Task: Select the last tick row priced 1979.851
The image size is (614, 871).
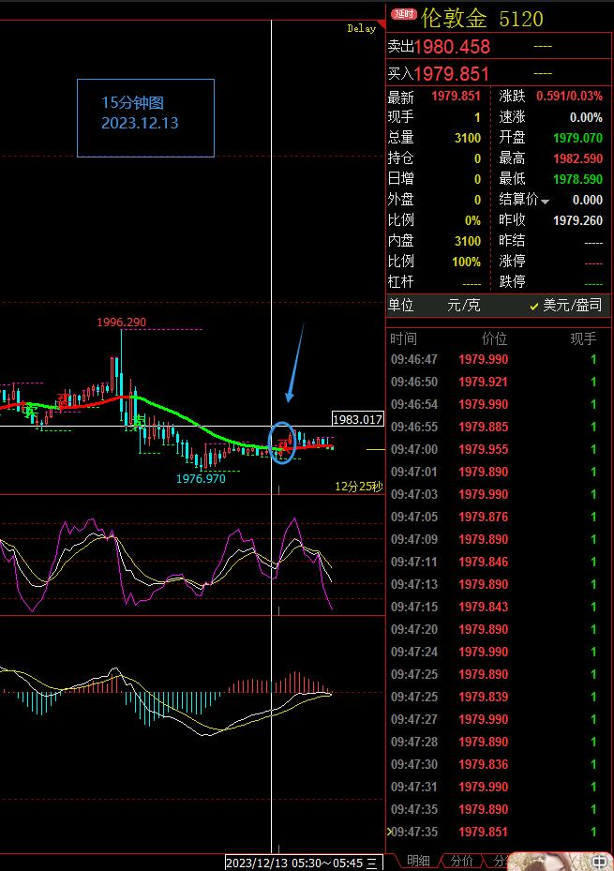Action: click(498, 832)
